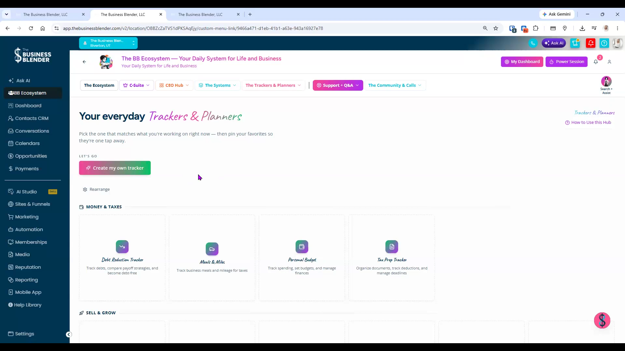Open the media control icon in Chrome toolbar
Viewport: 625px width, 351px height.
(x=594, y=28)
